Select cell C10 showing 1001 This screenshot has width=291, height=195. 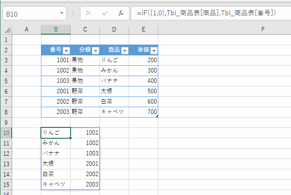tap(85, 132)
